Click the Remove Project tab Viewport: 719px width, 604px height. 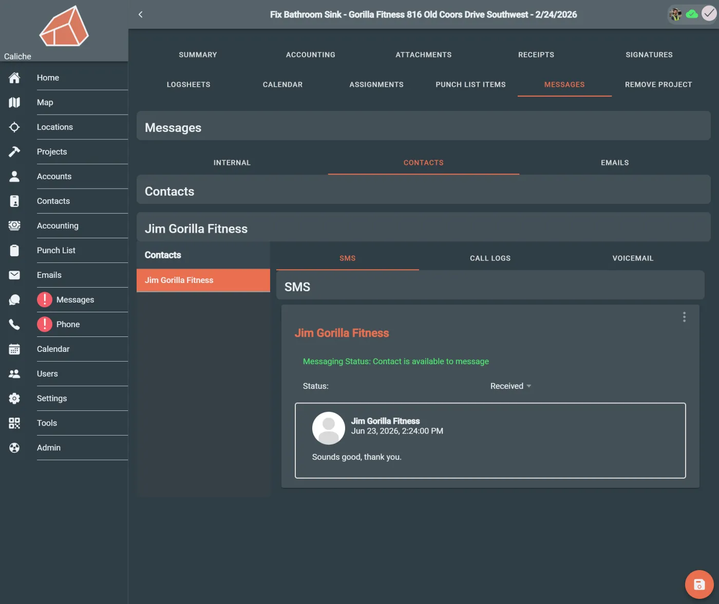click(658, 84)
